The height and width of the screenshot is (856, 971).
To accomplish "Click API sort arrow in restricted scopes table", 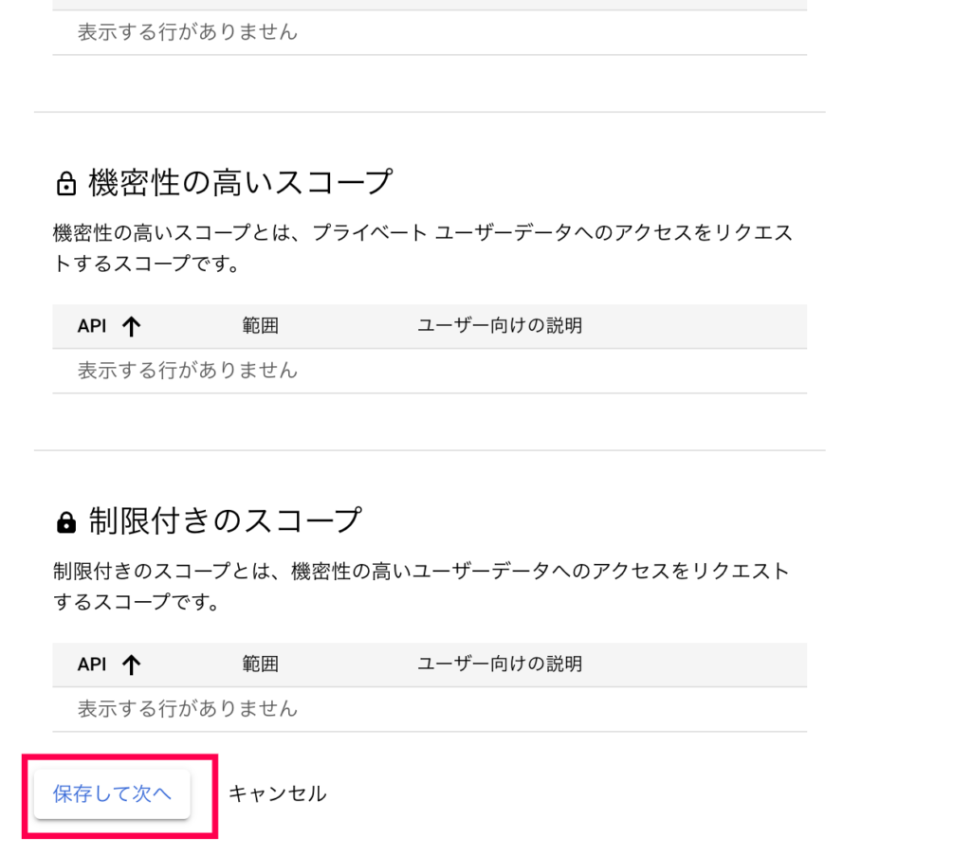I will (132, 665).
